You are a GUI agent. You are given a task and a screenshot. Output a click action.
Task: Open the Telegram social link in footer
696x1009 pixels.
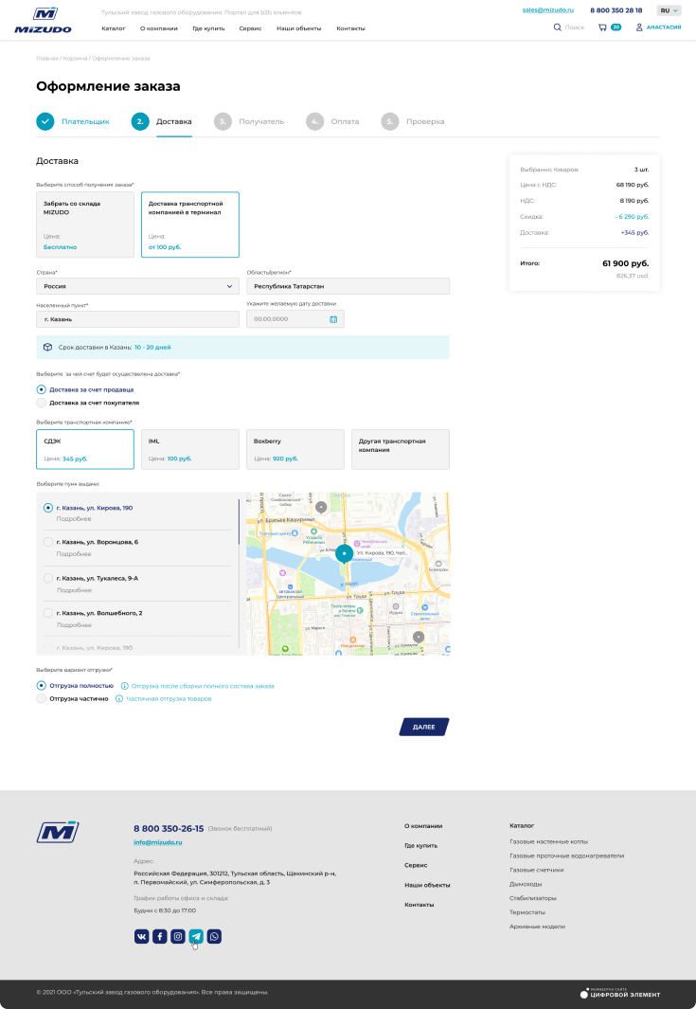pyautogui.click(x=196, y=936)
